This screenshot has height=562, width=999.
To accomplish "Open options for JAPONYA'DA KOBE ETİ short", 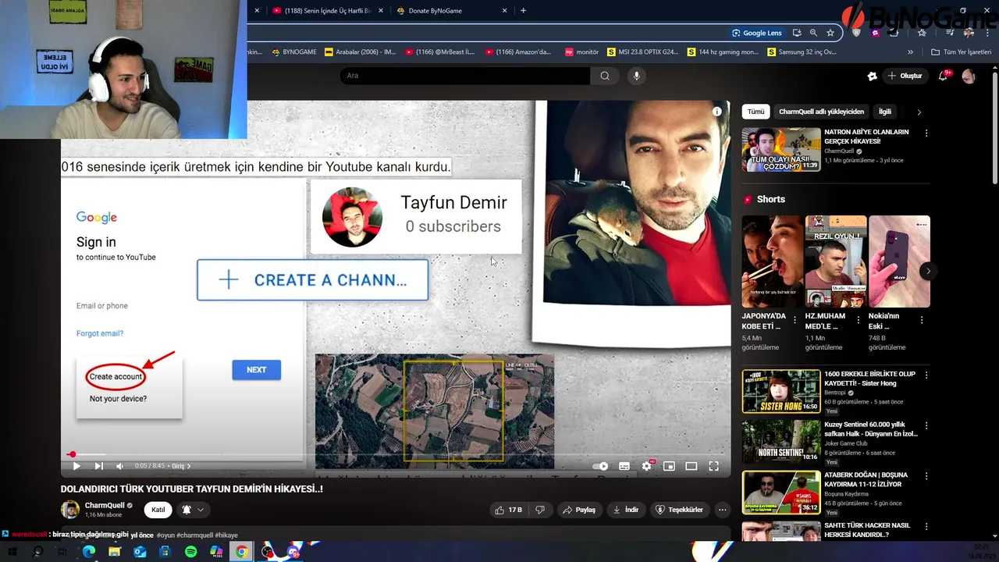I will pos(795,319).
